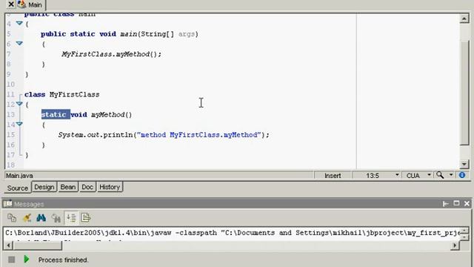The width and height of the screenshot is (474, 267).
Task: Click the 'Process finished.' status text
Action: 63,260
